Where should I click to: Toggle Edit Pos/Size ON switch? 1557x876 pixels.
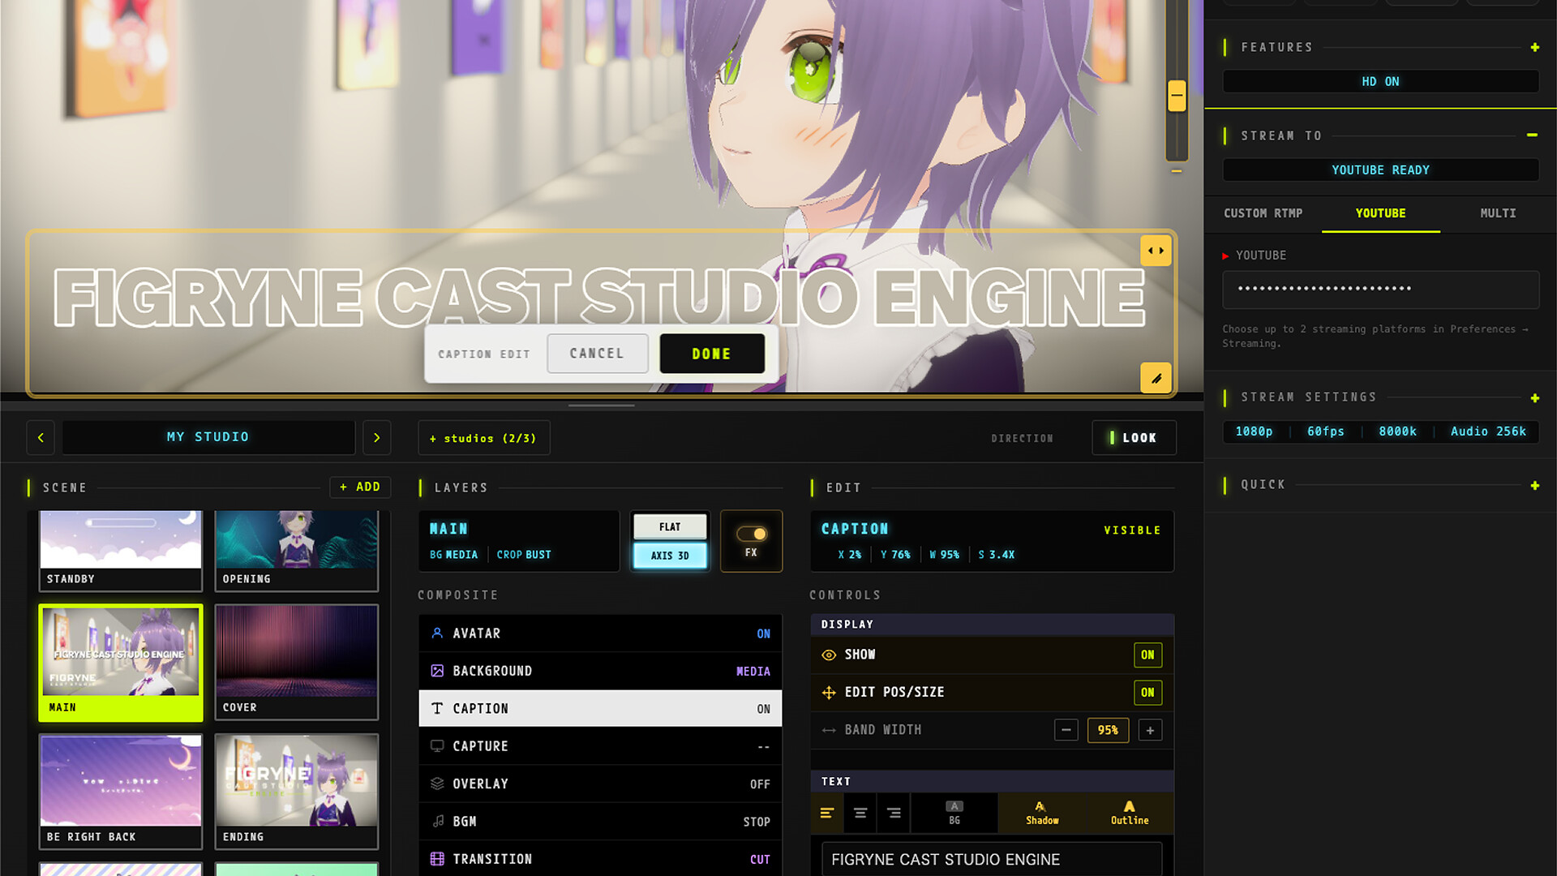pyautogui.click(x=1147, y=692)
